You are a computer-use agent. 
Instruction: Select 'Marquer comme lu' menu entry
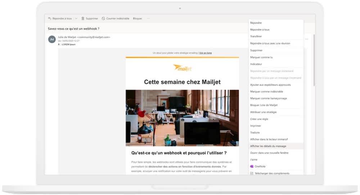point(276,57)
